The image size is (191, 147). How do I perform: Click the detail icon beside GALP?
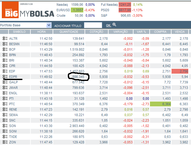pos(5,82)
